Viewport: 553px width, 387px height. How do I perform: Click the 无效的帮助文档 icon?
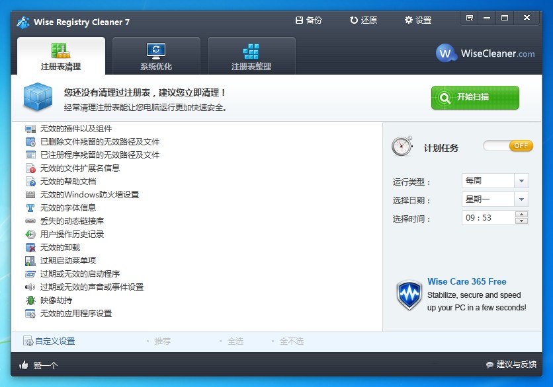pos(30,182)
